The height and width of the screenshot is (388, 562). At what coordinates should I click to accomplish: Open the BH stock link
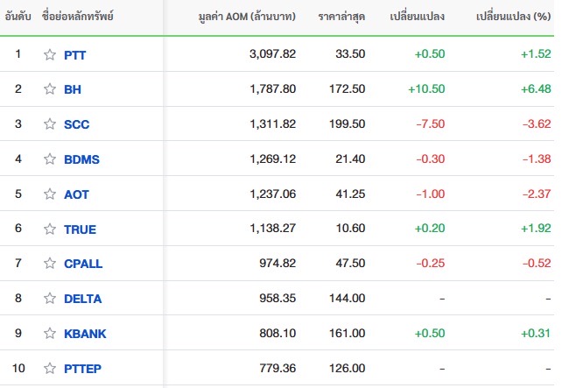pos(73,89)
